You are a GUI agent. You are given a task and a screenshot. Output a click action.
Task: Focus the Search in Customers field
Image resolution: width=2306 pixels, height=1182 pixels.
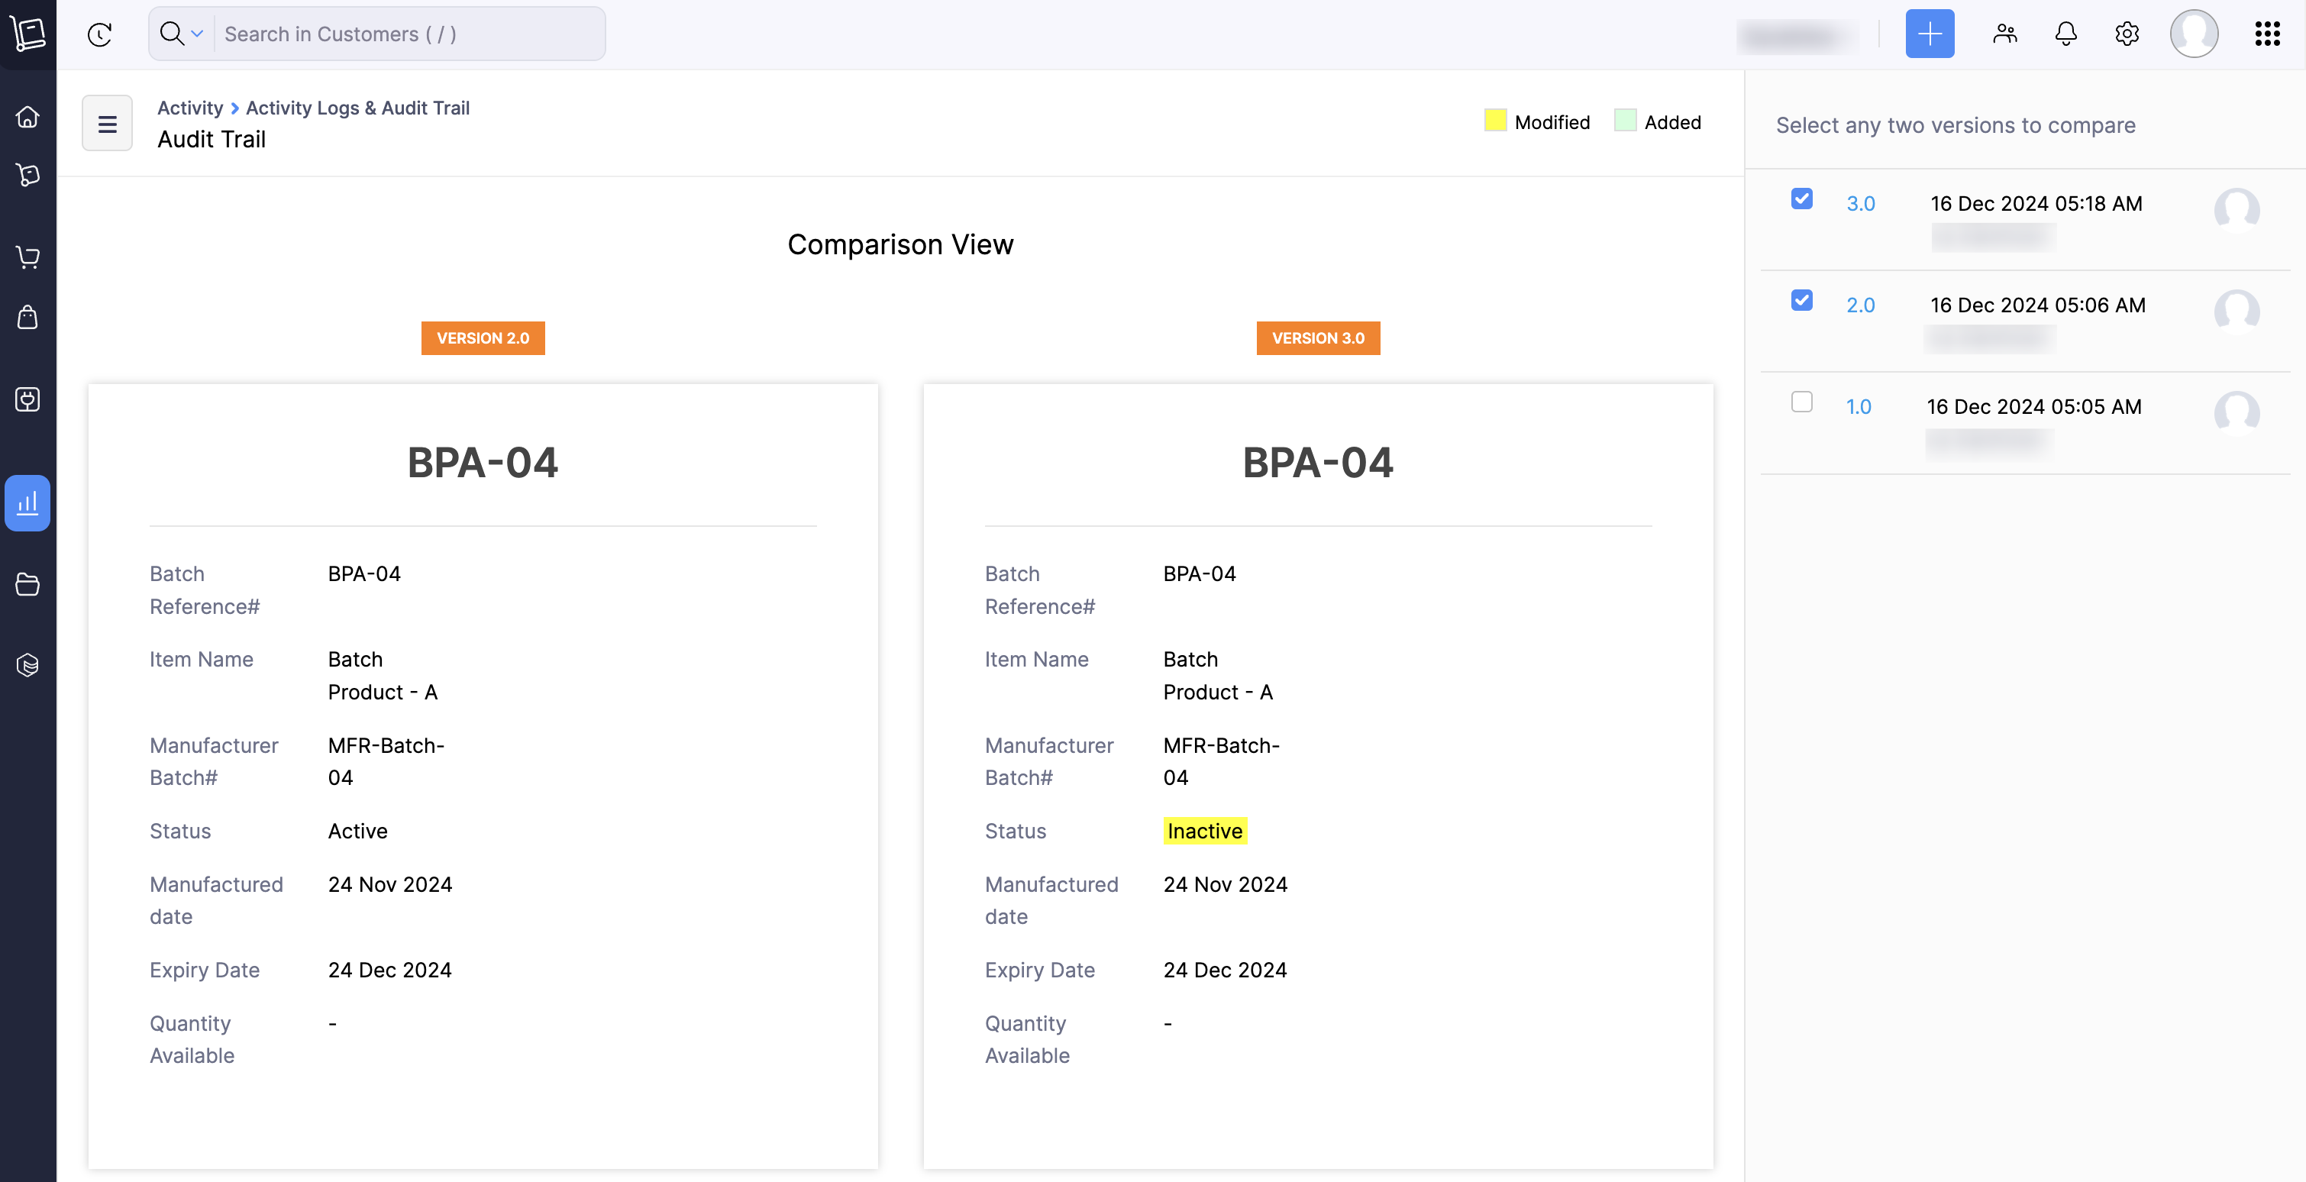click(x=407, y=34)
